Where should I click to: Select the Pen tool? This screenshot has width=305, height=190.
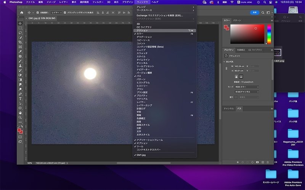click(20, 94)
